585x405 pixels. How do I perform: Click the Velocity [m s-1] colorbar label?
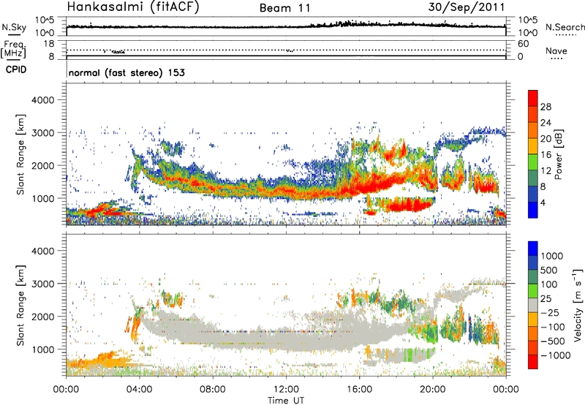pos(578,305)
